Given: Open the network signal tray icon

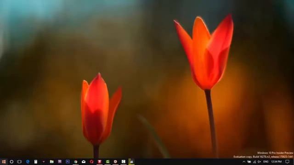Looking at the screenshot, I should 254,162.
